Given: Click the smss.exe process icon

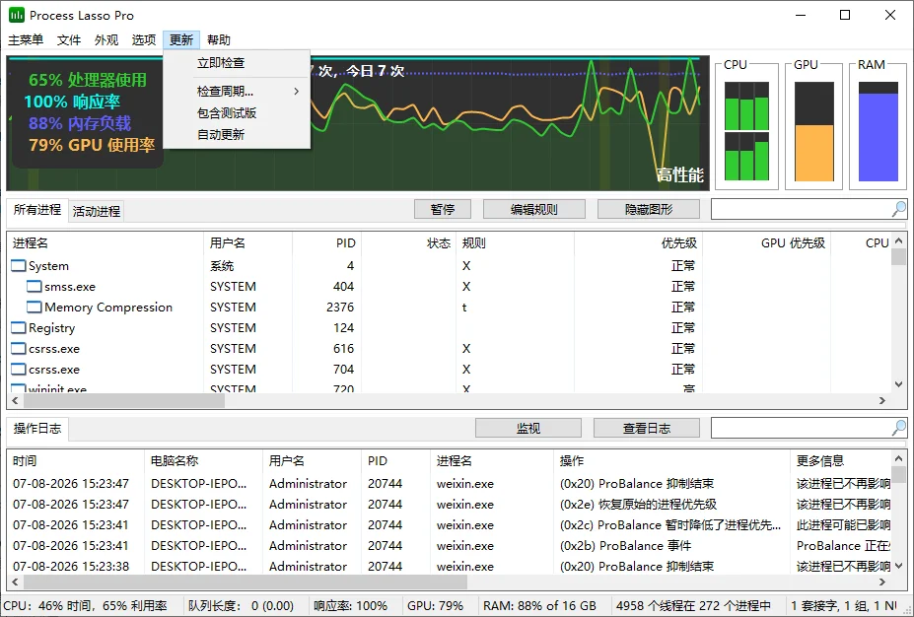Looking at the screenshot, I should click(x=35, y=286).
